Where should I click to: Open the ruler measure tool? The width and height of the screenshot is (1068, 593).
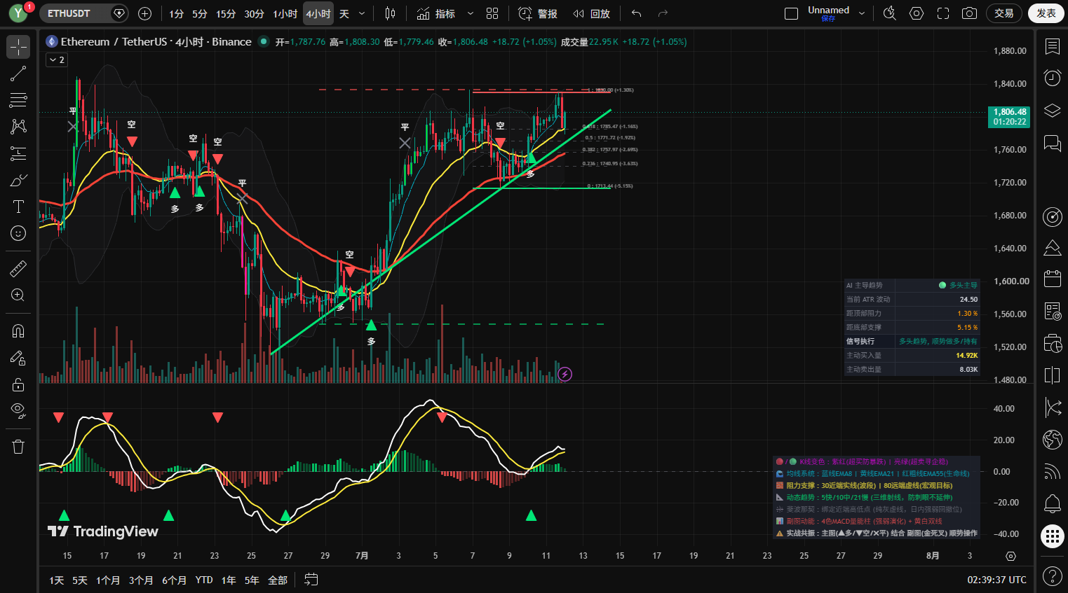pos(18,268)
